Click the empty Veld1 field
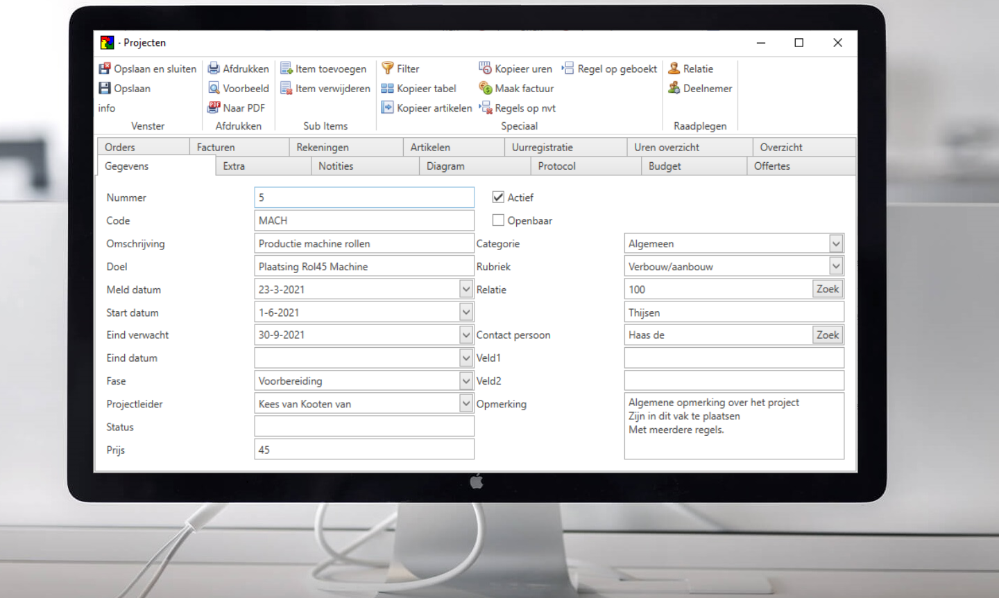This screenshot has height=598, width=999. pyautogui.click(x=734, y=358)
